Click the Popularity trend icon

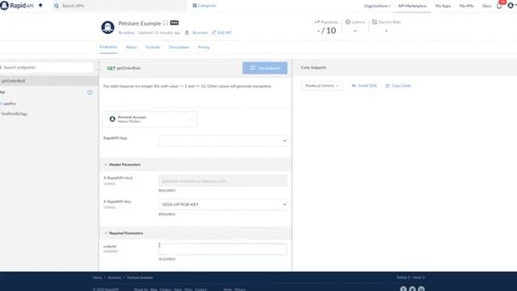tap(317, 22)
